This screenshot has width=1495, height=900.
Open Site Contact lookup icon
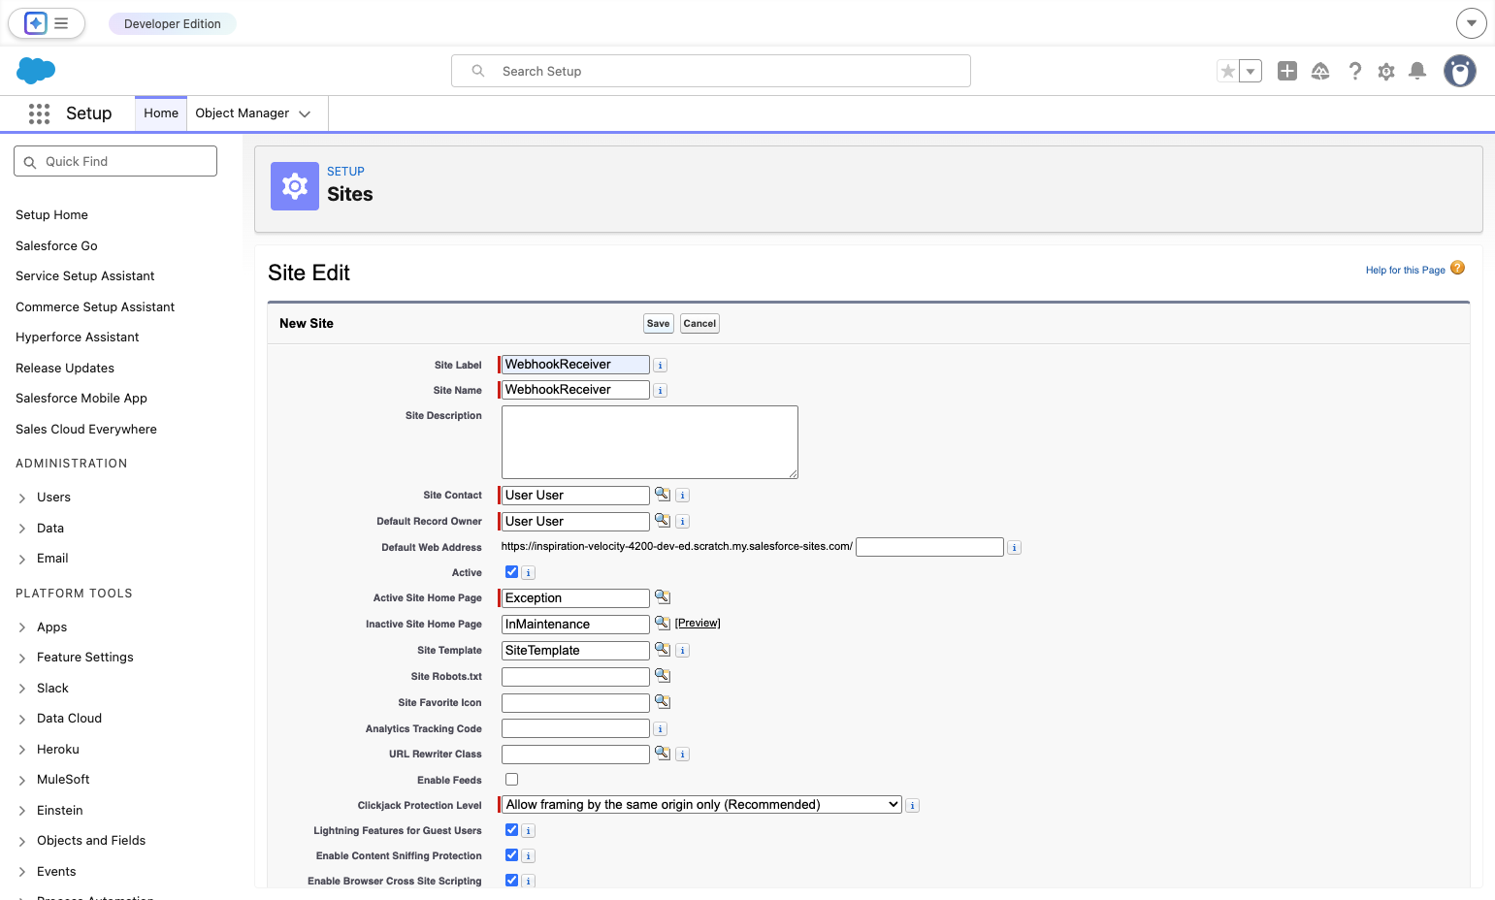click(663, 495)
